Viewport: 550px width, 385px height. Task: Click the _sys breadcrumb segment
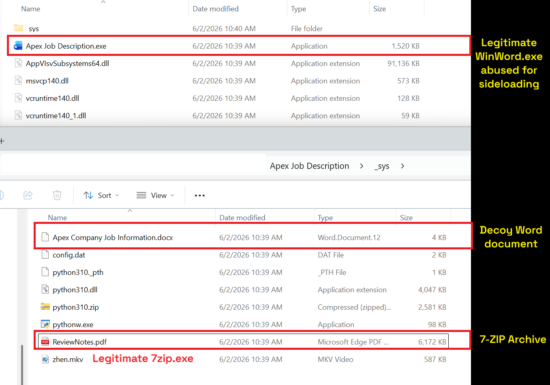(382, 166)
